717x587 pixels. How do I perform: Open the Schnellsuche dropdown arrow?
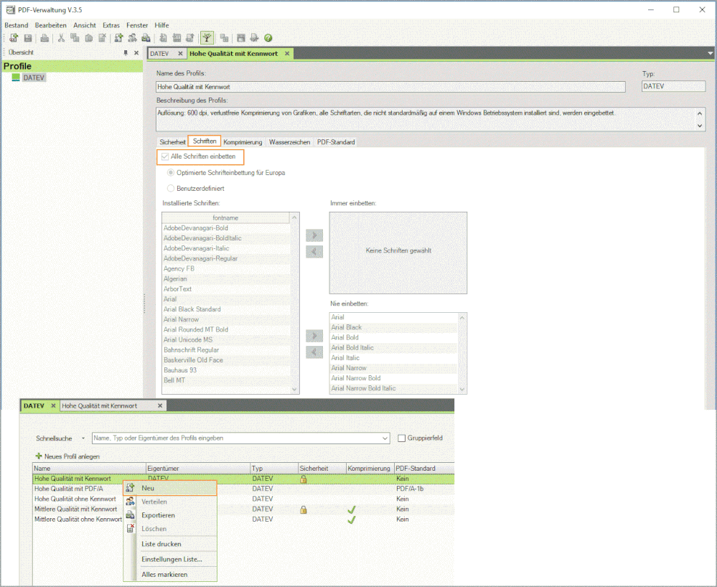pyautogui.click(x=83, y=438)
